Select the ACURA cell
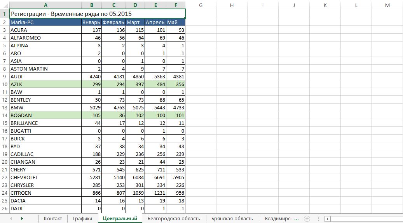Image resolution: width=403 pixels, height=223 pixels. [x=45, y=30]
